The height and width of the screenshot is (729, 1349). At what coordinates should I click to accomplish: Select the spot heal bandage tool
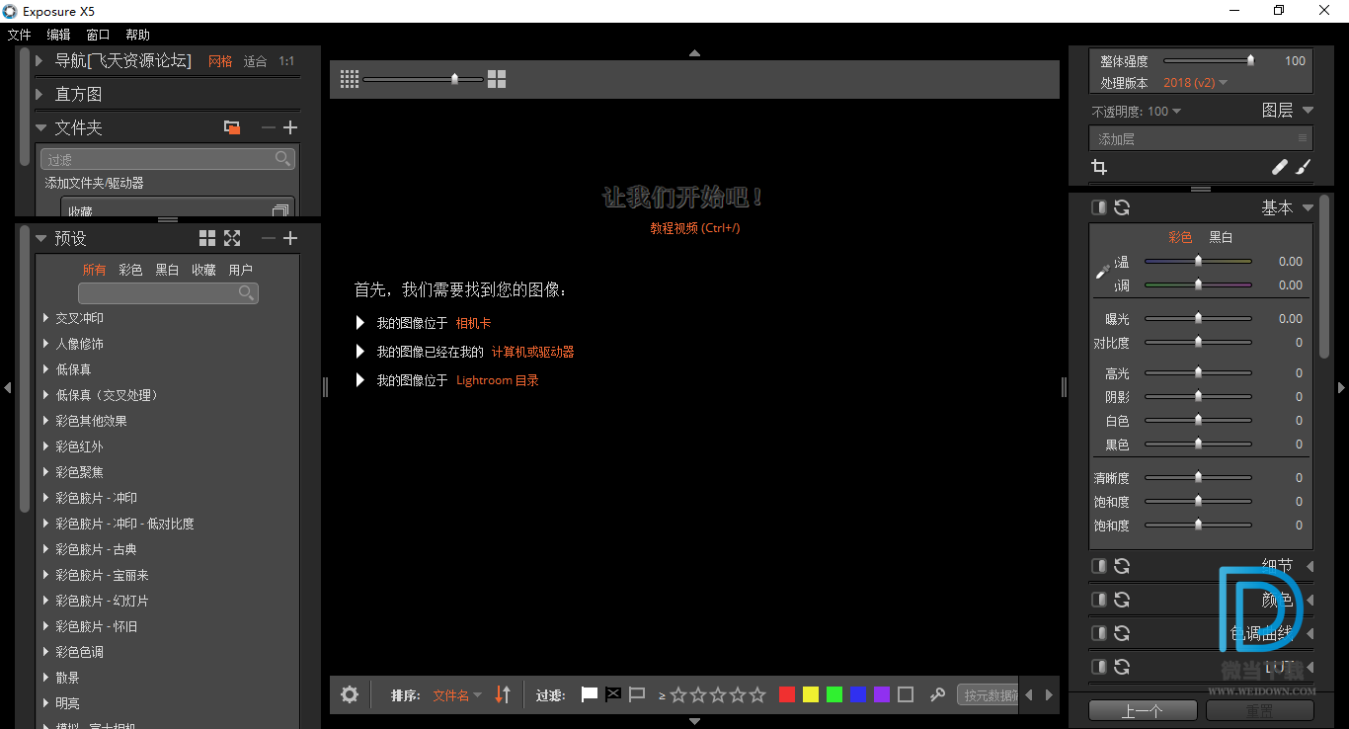[x=1280, y=167]
